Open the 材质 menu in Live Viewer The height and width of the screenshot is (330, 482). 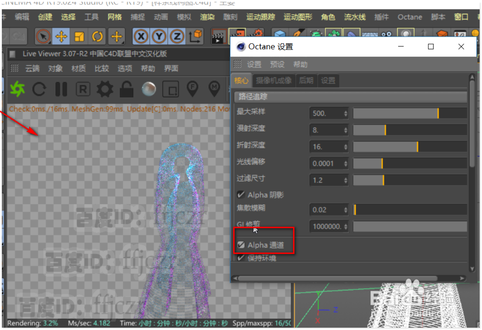tap(79, 68)
